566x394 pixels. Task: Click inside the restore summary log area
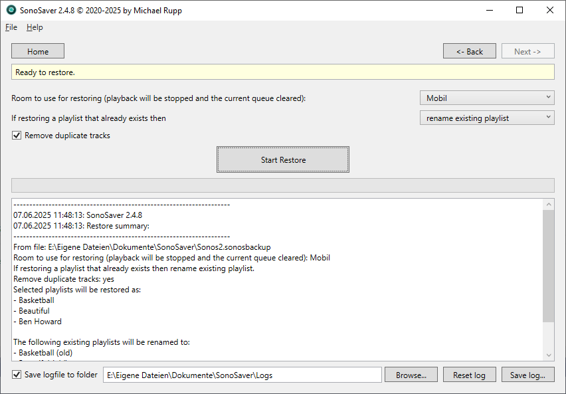click(266, 279)
